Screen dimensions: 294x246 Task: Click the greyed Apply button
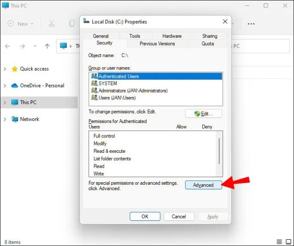(x=213, y=216)
